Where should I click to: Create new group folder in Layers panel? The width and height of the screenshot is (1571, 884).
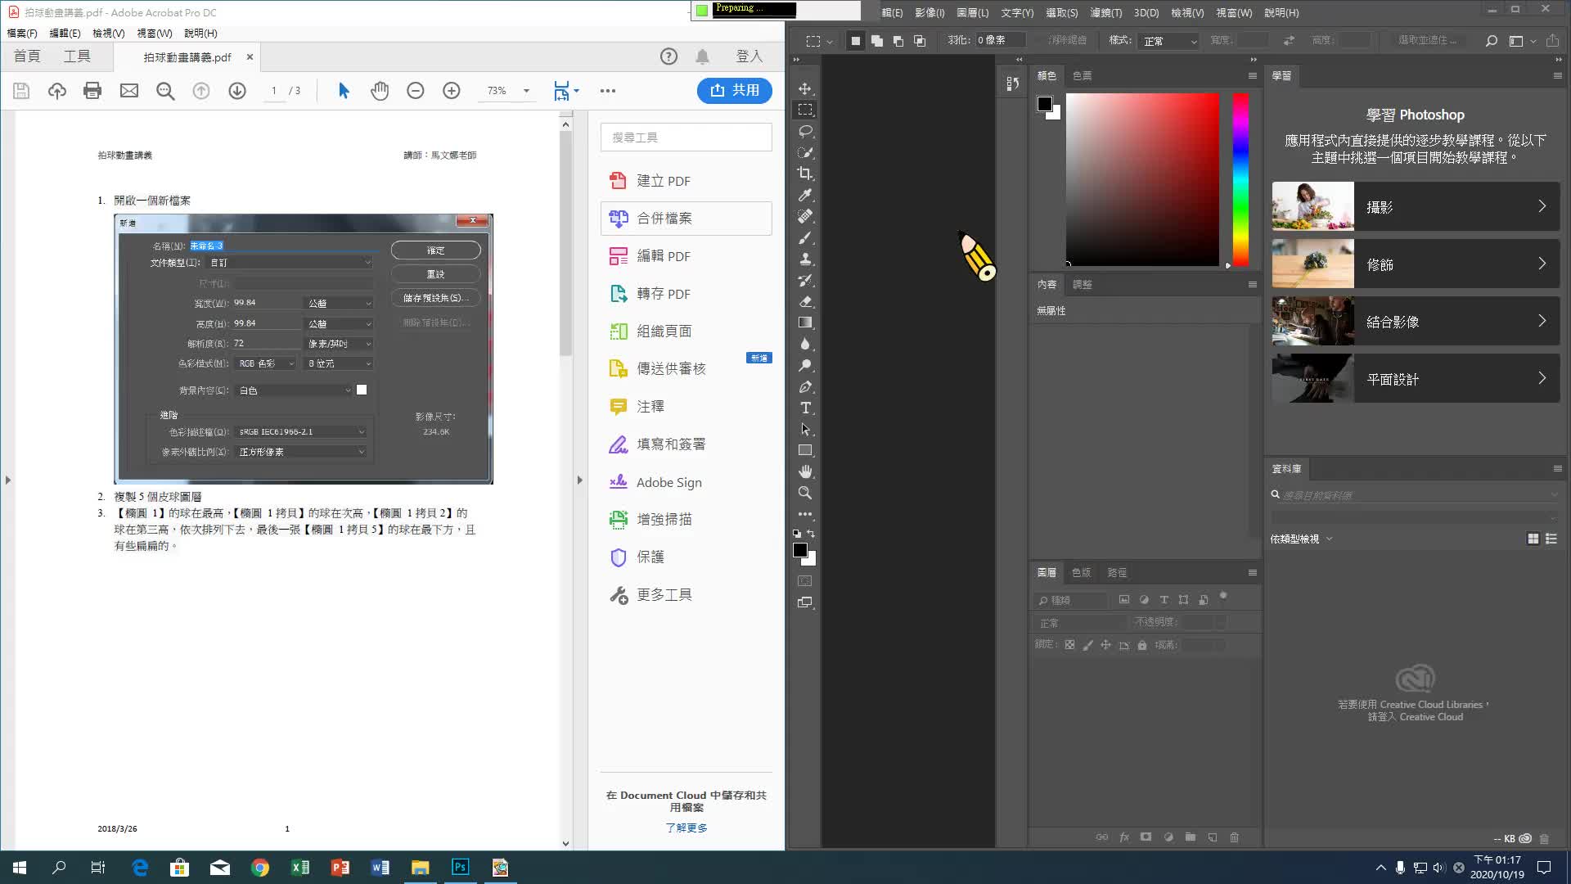pos(1191,837)
